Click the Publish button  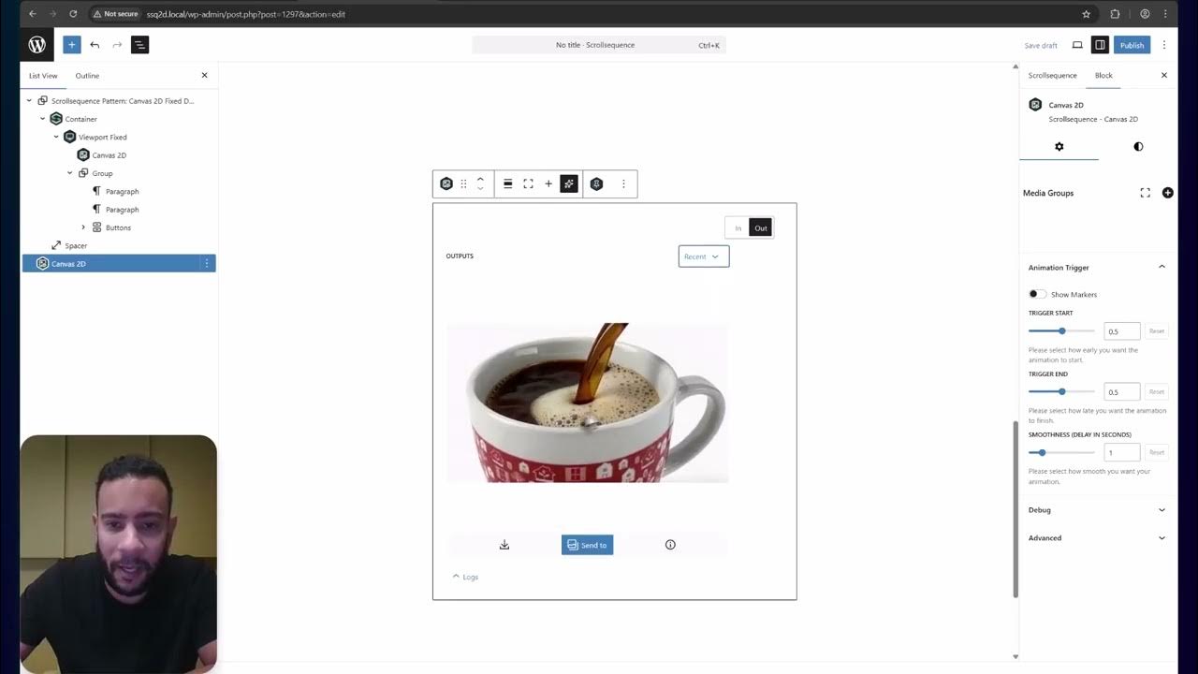(1132, 44)
